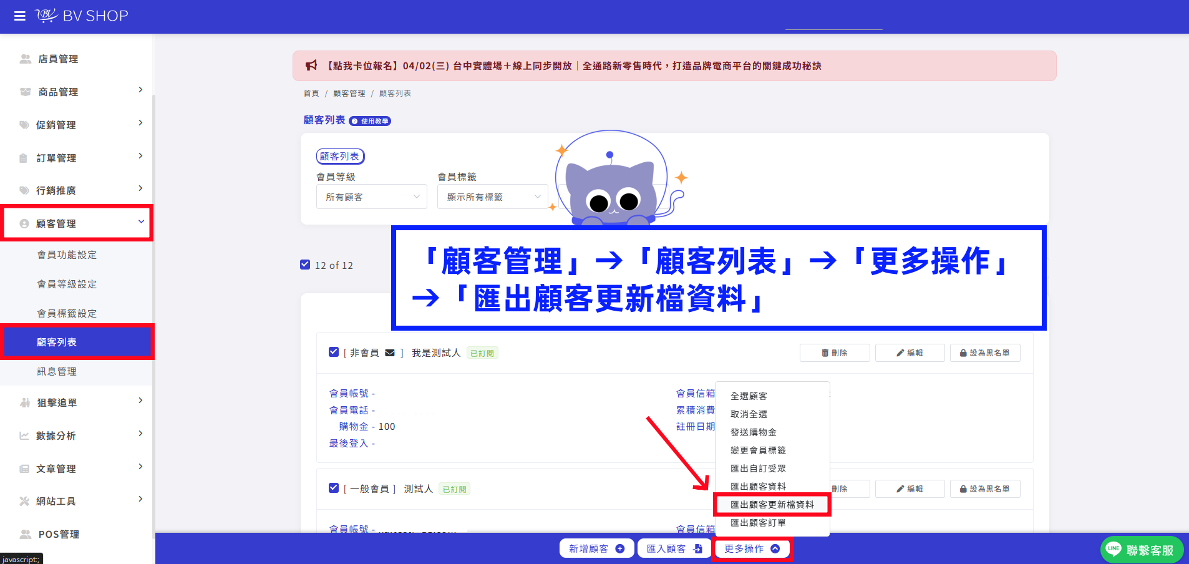Open 會員標籤設定 in the sidebar

coord(67,313)
